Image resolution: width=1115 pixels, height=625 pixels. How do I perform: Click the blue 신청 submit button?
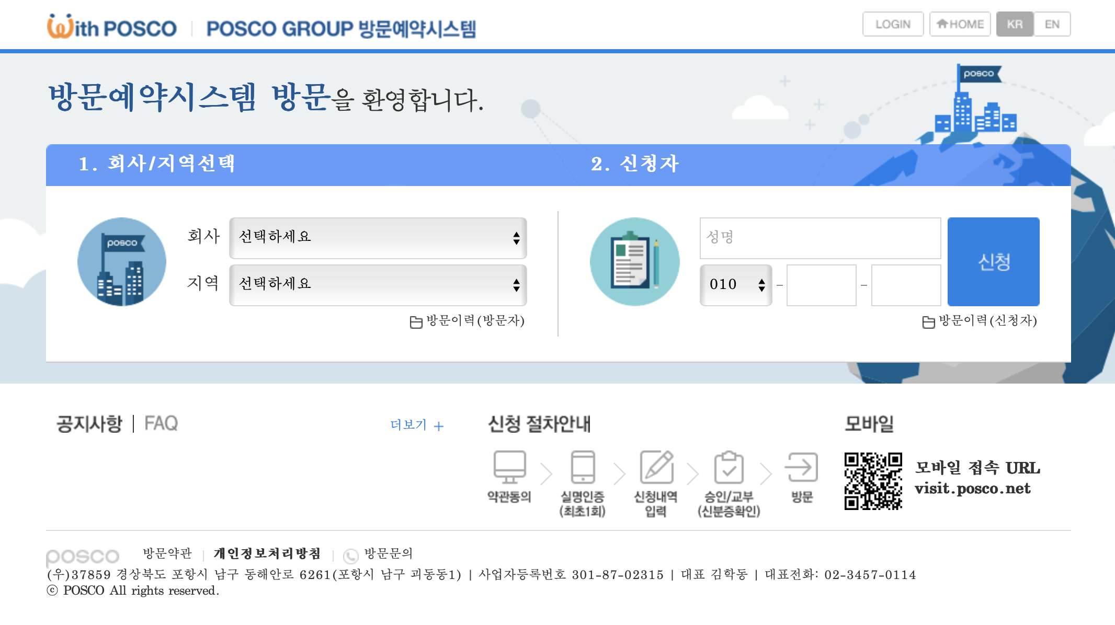(993, 261)
